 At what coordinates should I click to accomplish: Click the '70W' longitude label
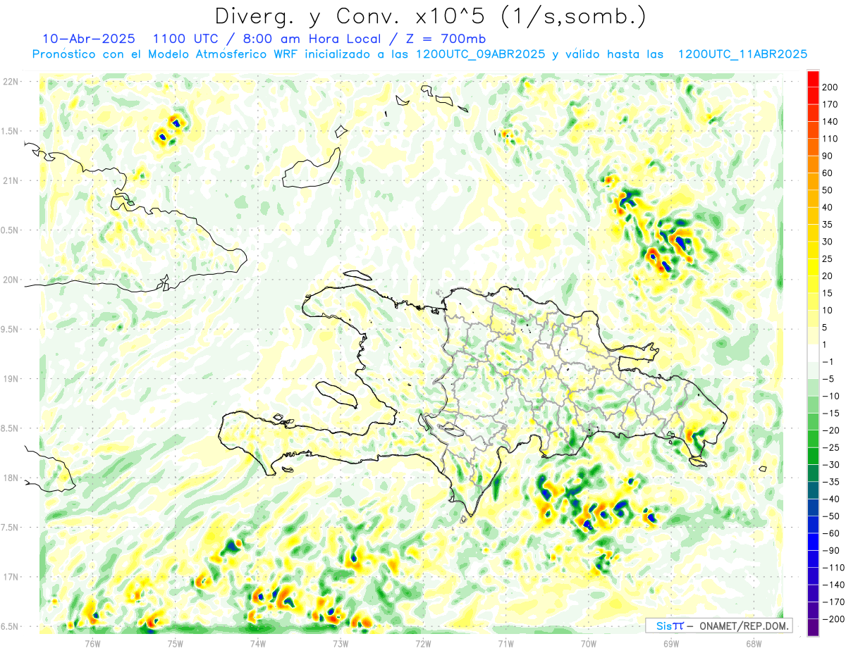pyautogui.click(x=589, y=642)
